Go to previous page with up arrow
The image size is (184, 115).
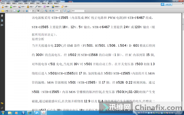tap(24, 11)
